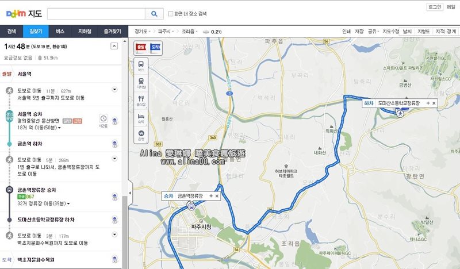Show restaurants with 음식점 fork icon
Viewport: 460px width, 269px height.
pyautogui.click(x=141, y=101)
